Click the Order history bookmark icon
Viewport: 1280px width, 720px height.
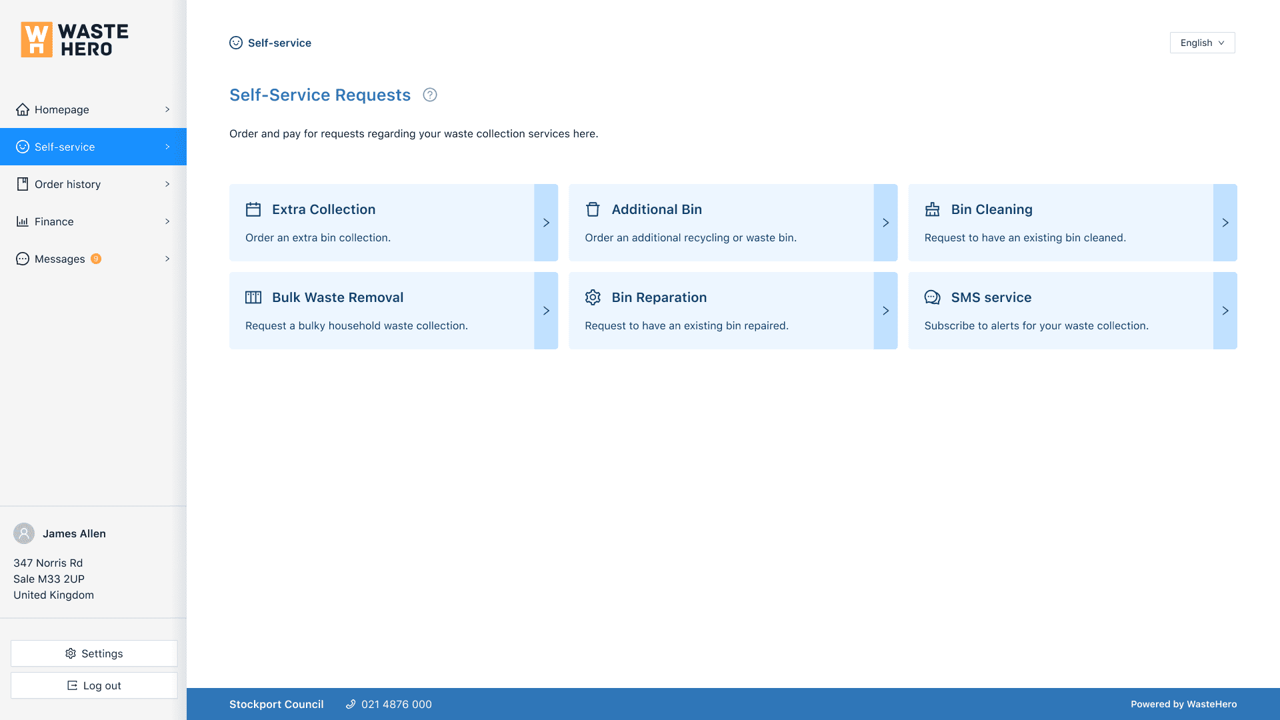click(x=23, y=184)
